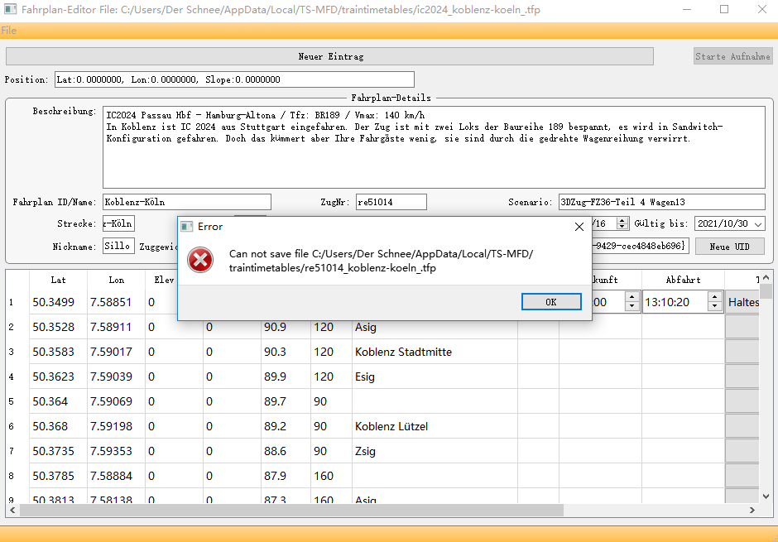The width and height of the screenshot is (778, 542).
Task: Decrease the Abfahrt time with down arrow
Action: click(713, 307)
